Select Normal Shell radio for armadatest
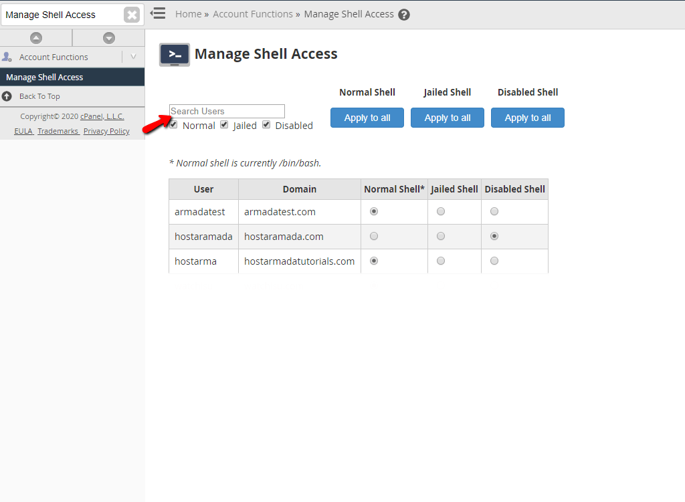This screenshot has width=685, height=502. 373,211
